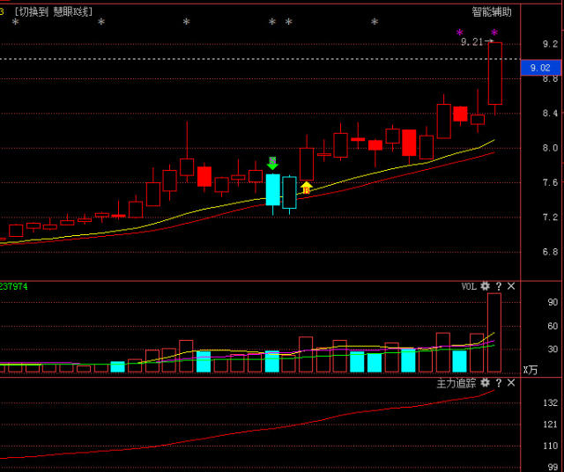Viewport: 564px width, 472px height.
Task: Close the VOL indicator panel
Action: (x=511, y=286)
